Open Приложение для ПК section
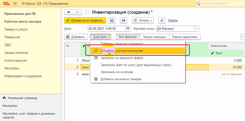Viewport: 245px width, 121px height. click(20, 14)
